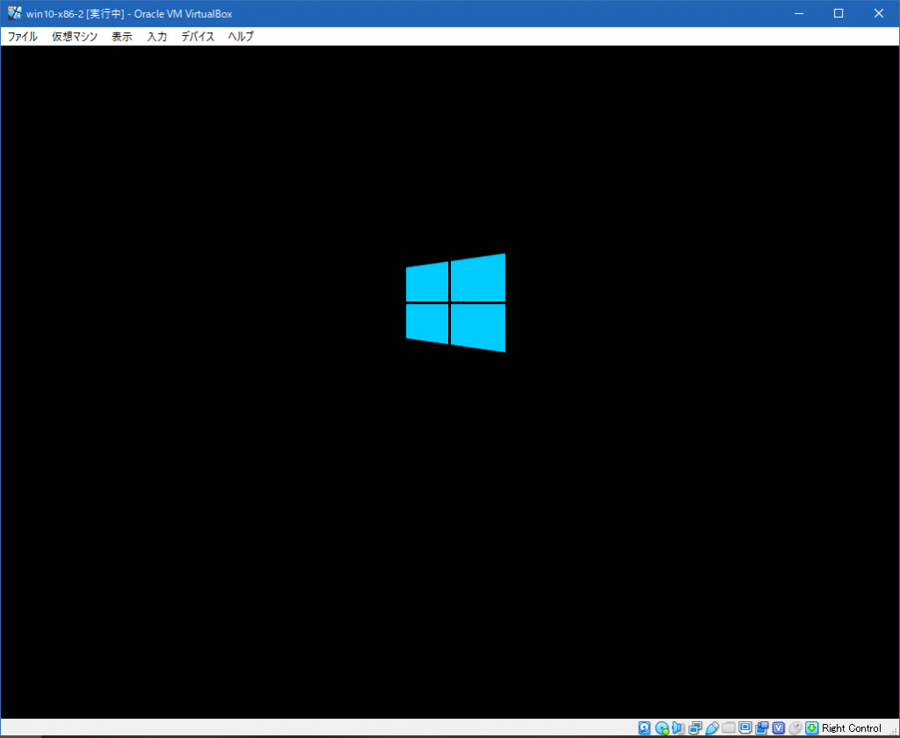Open the ヘルプ menu

pos(241,37)
